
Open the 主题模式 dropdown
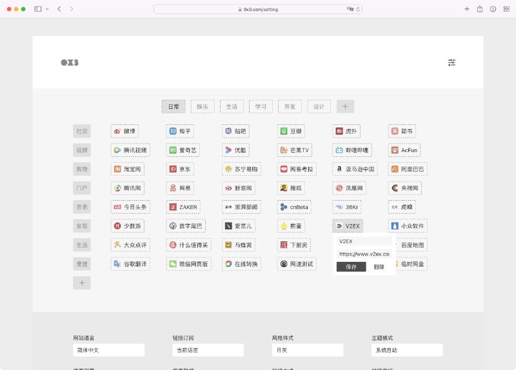click(x=407, y=350)
